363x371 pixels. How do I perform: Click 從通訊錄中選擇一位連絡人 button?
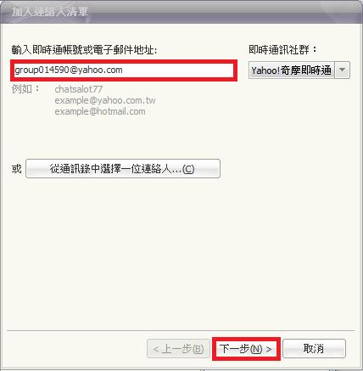pos(123,169)
